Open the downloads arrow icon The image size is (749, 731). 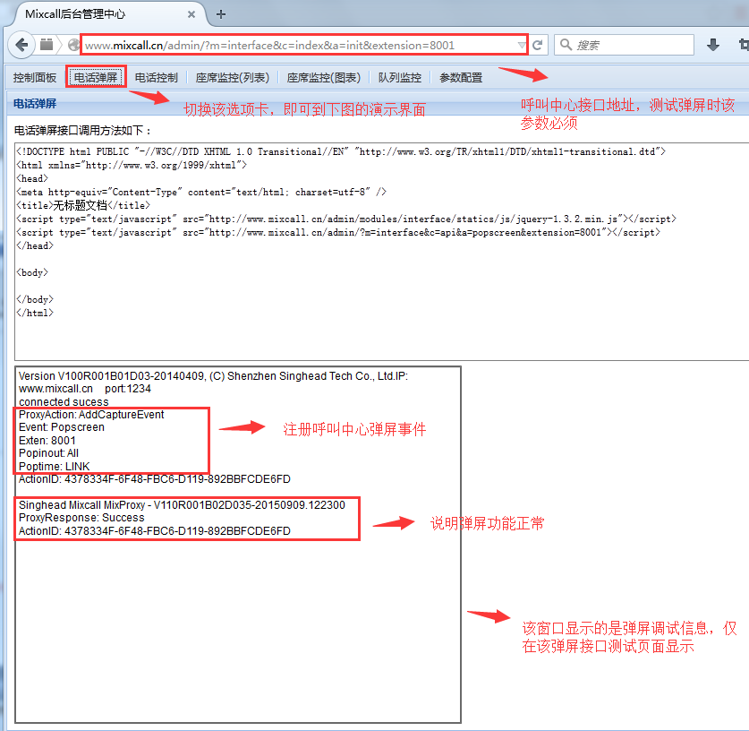tap(713, 45)
